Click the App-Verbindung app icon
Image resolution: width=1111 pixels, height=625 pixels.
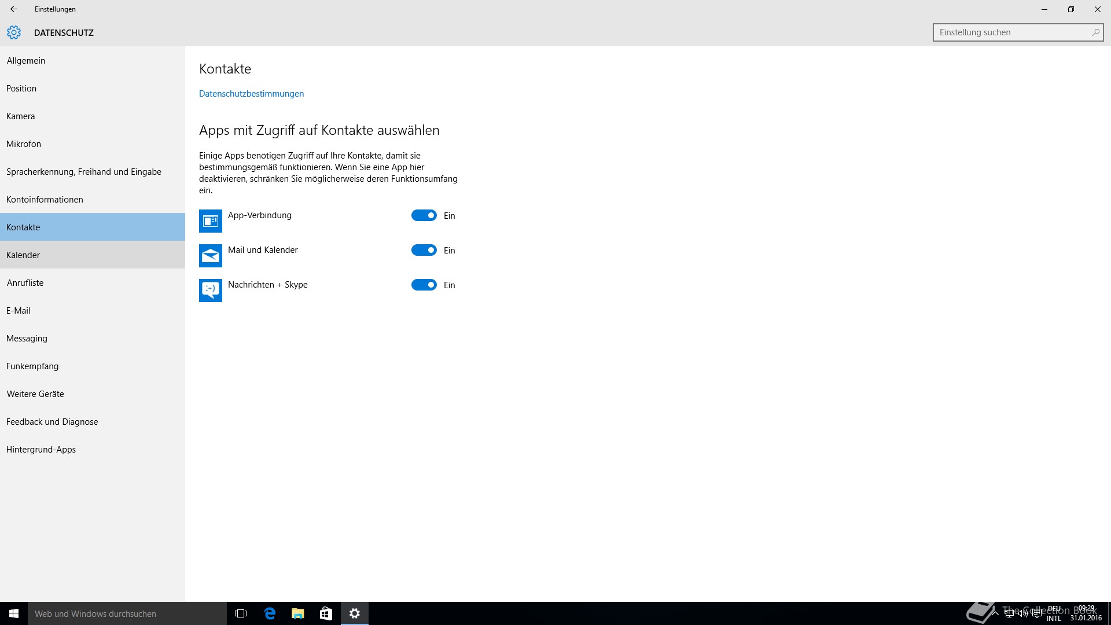[211, 221]
